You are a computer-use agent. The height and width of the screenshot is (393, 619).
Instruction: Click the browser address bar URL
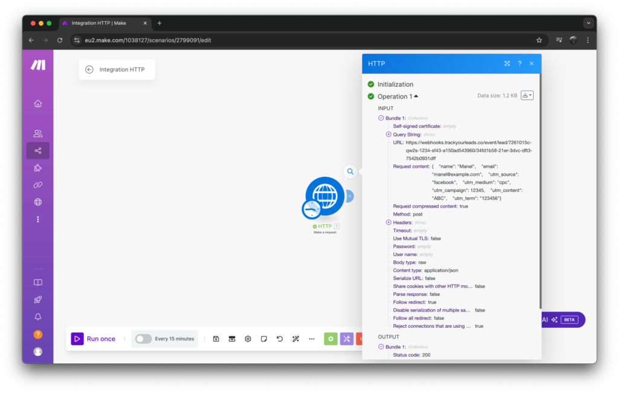tap(147, 40)
